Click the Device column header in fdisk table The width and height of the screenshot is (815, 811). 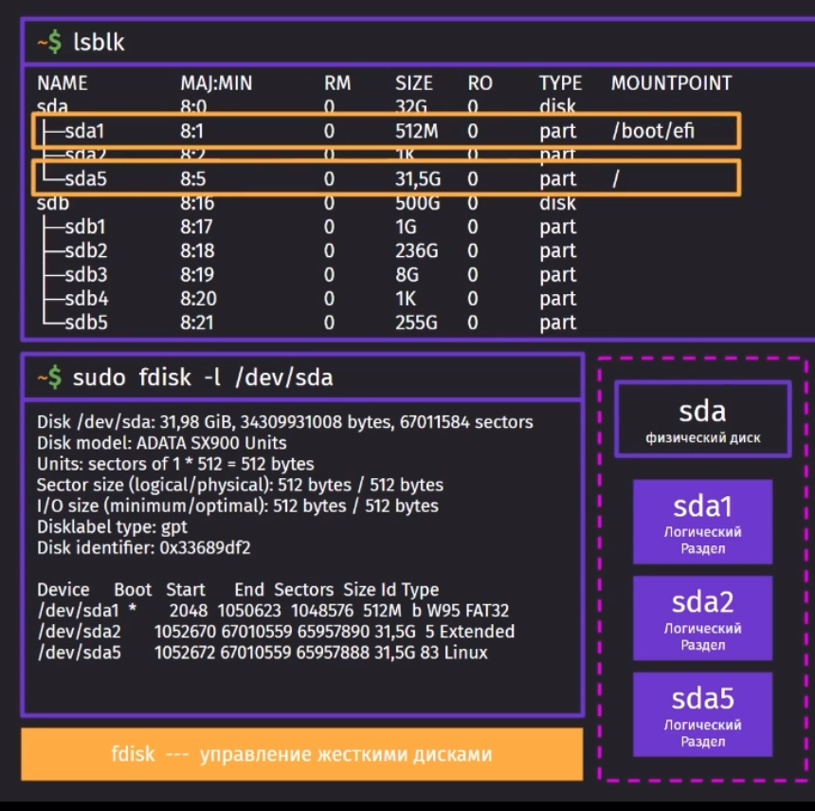pyautogui.click(x=63, y=589)
